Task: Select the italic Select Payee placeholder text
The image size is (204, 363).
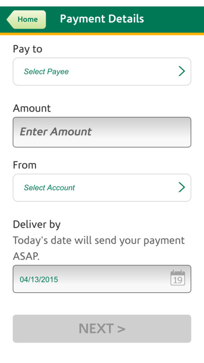Action: click(x=46, y=71)
